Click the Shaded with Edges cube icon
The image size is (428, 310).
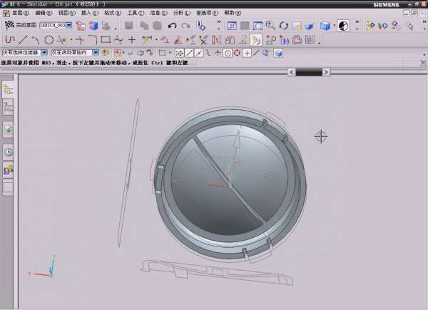pyautogui.click(x=325, y=26)
